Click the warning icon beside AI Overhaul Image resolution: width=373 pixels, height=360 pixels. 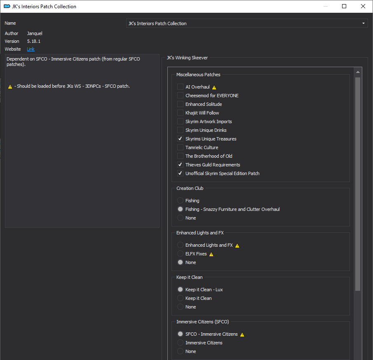click(214, 87)
